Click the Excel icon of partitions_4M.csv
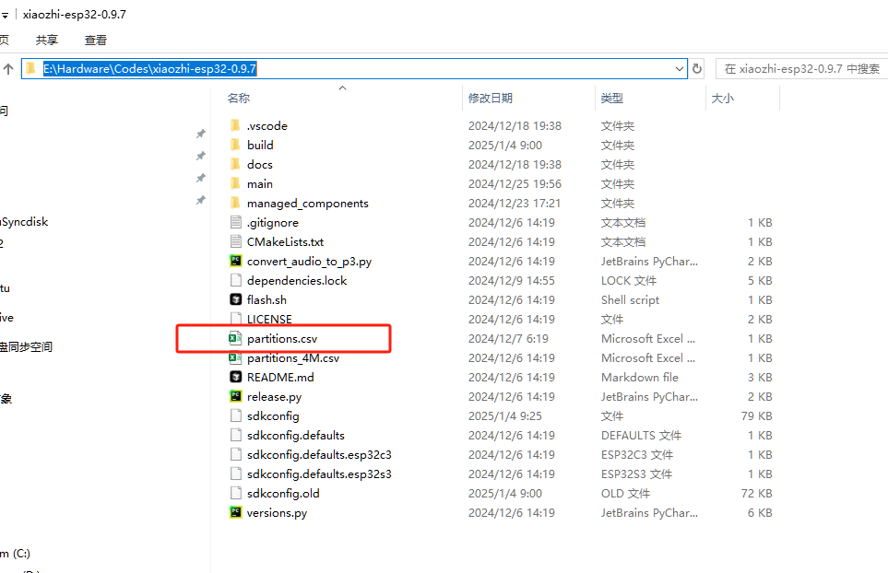Viewport: 888px width, 573px height. 235,357
